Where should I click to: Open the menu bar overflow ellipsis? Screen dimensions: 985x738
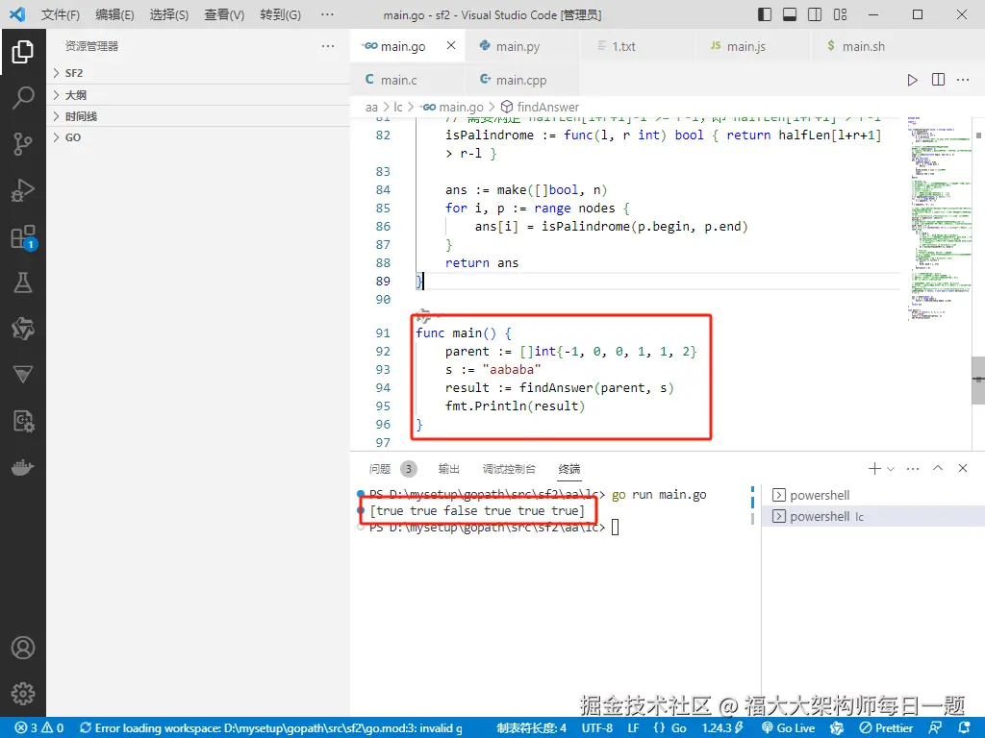coord(327,14)
